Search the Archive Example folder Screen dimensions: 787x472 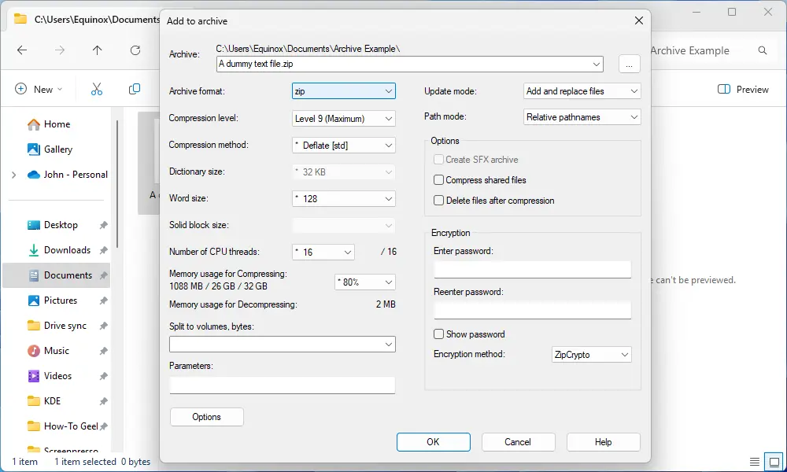tap(763, 50)
